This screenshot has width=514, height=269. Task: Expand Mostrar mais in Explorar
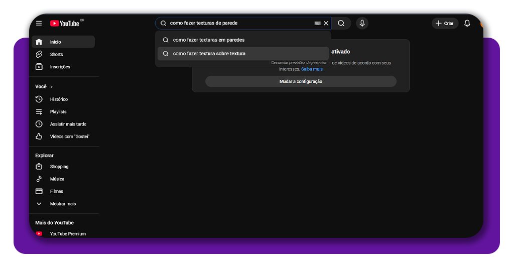(63, 204)
